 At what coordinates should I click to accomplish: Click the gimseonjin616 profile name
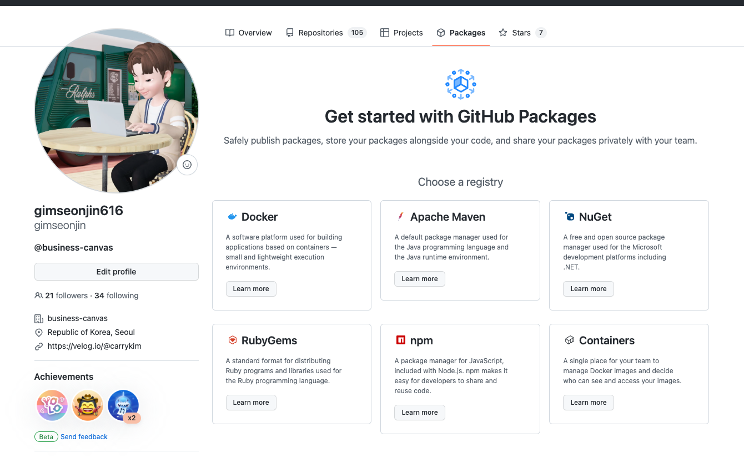(79, 211)
